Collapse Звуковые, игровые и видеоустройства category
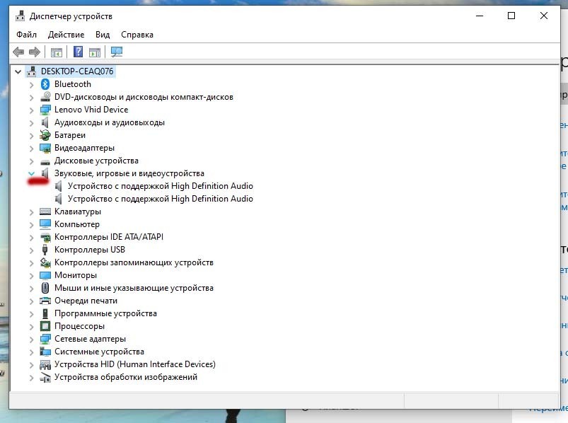This screenshot has height=423, width=568. [x=32, y=173]
